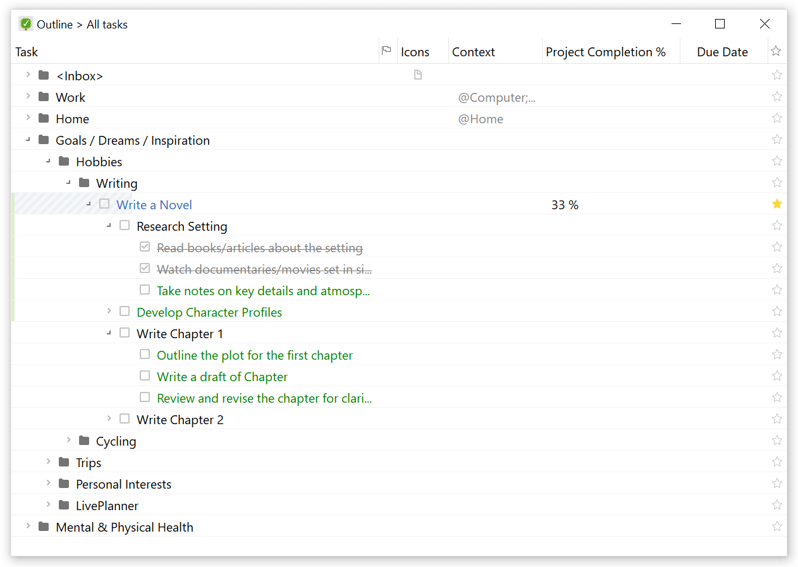
Task: Click the Cycling folder icon
Action: point(84,441)
